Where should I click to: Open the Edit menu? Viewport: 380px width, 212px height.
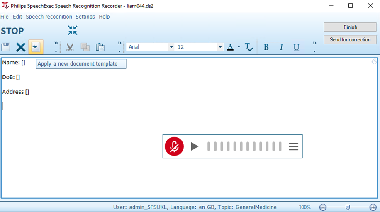(x=17, y=17)
